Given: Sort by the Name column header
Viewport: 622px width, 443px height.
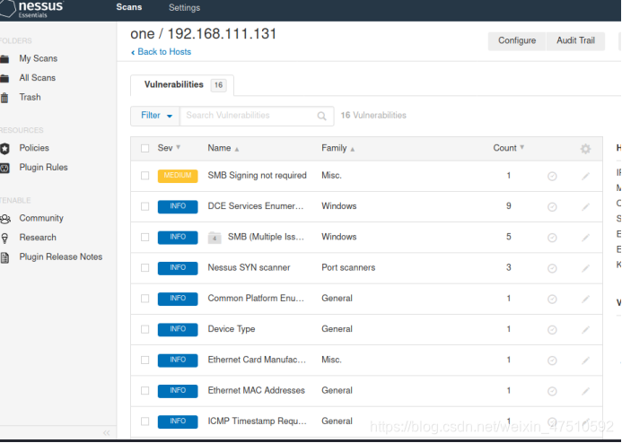Looking at the screenshot, I should click(223, 148).
